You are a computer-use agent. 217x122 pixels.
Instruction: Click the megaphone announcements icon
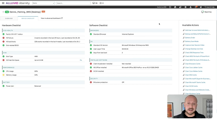[201, 7]
